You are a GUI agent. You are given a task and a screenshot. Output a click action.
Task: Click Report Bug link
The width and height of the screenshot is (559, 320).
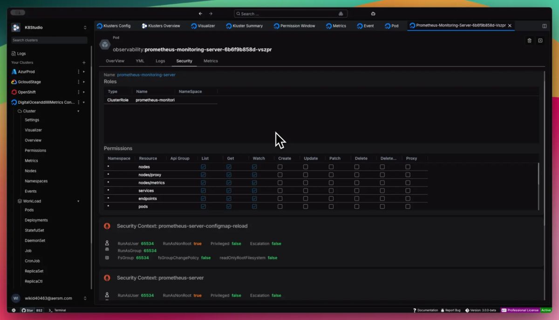[450, 310]
